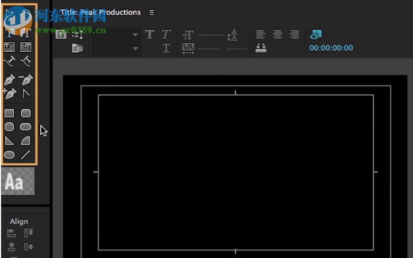
Task: Select the Delete Anchor Point tool
Action: (x=25, y=80)
